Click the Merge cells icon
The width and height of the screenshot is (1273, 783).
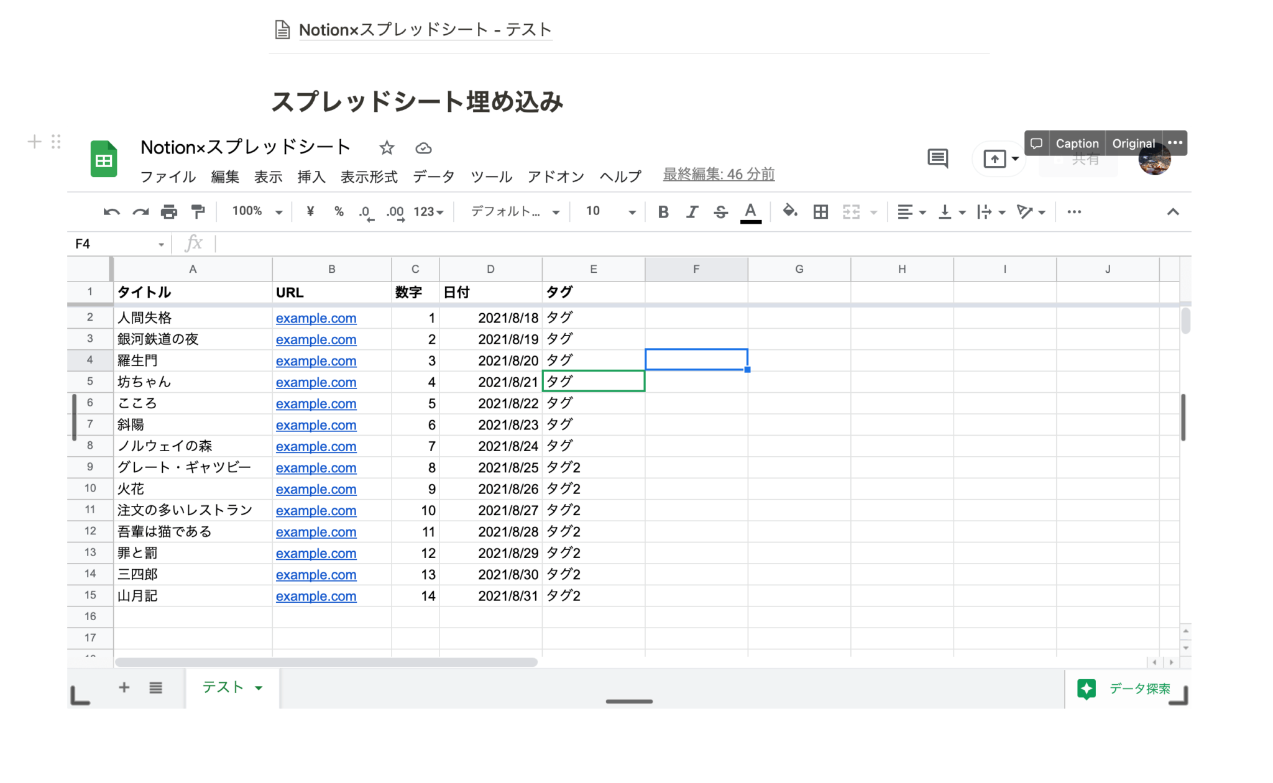tap(852, 211)
